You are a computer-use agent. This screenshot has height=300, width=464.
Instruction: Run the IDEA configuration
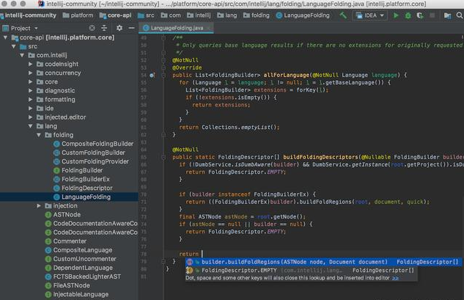click(397, 15)
